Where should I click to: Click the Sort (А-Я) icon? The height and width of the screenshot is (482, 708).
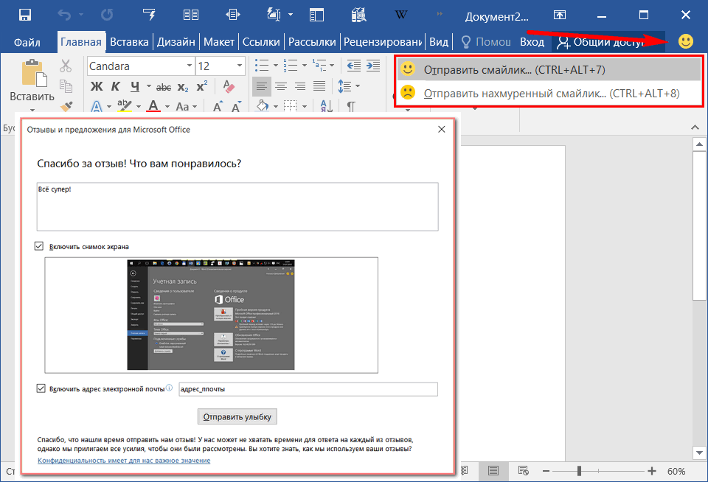[326, 107]
